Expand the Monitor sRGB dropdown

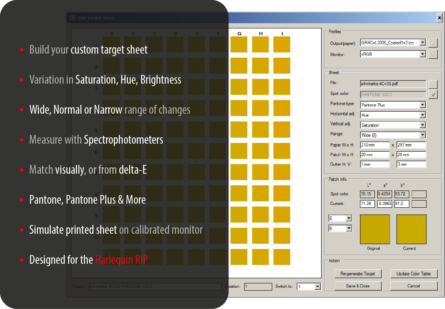tap(422, 54)
